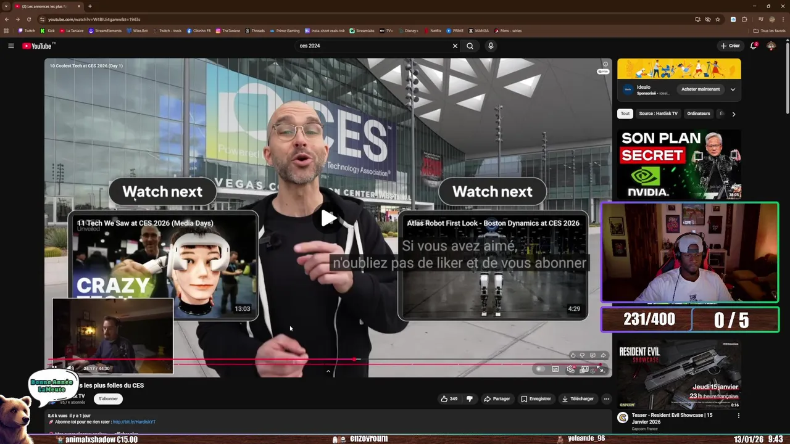Open the browser extensions puzzle icon

tap(744, 19)
